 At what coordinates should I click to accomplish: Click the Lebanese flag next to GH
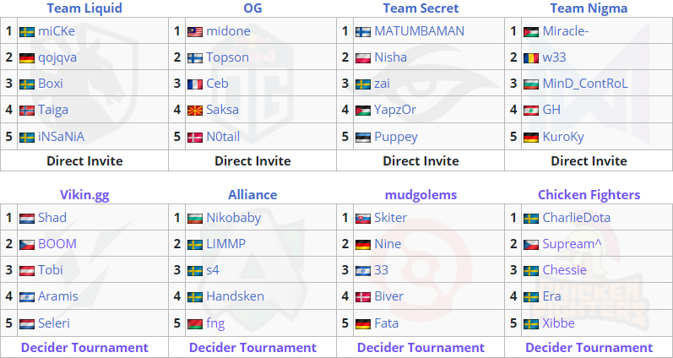coord(531,111)
